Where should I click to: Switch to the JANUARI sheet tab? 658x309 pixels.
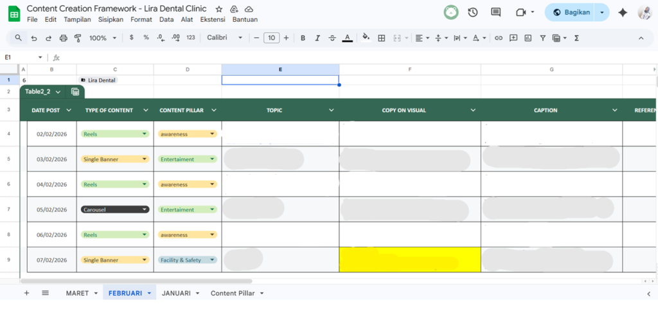[176, 293]
